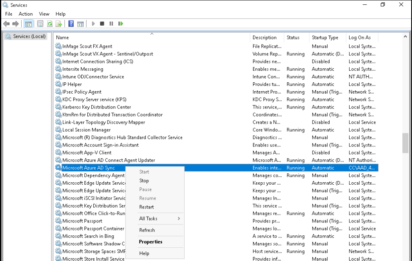Open the Action menu in menu bar
The width and height of the screenshot is (412, 261).
pos(26,14)
